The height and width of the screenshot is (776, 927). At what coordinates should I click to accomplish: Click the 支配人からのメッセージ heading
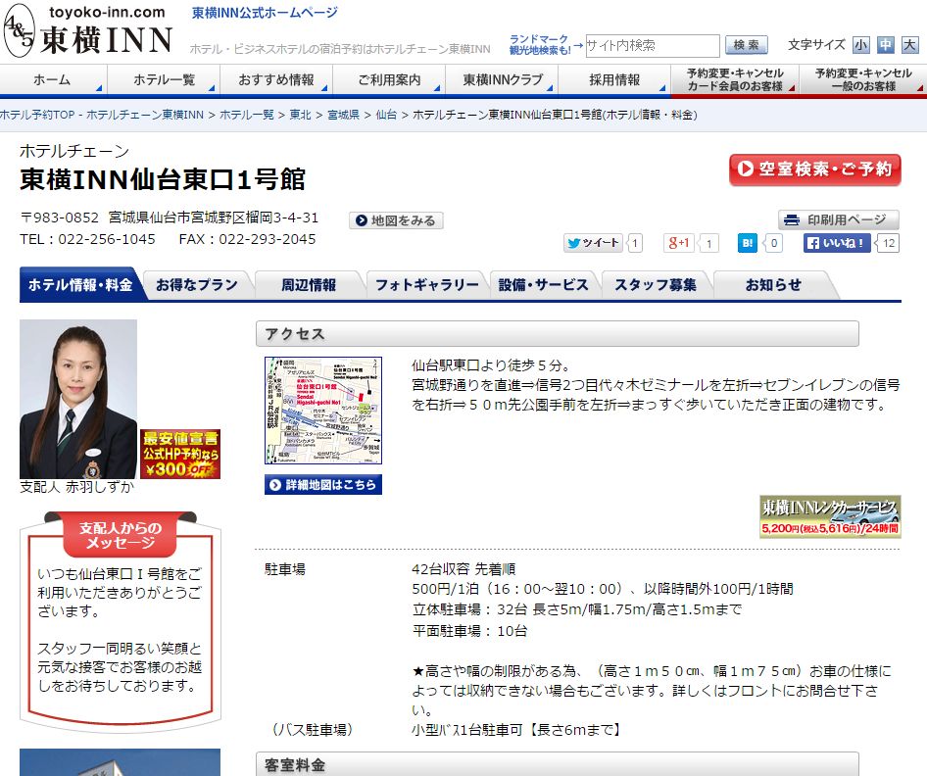(x=121, y=535)
